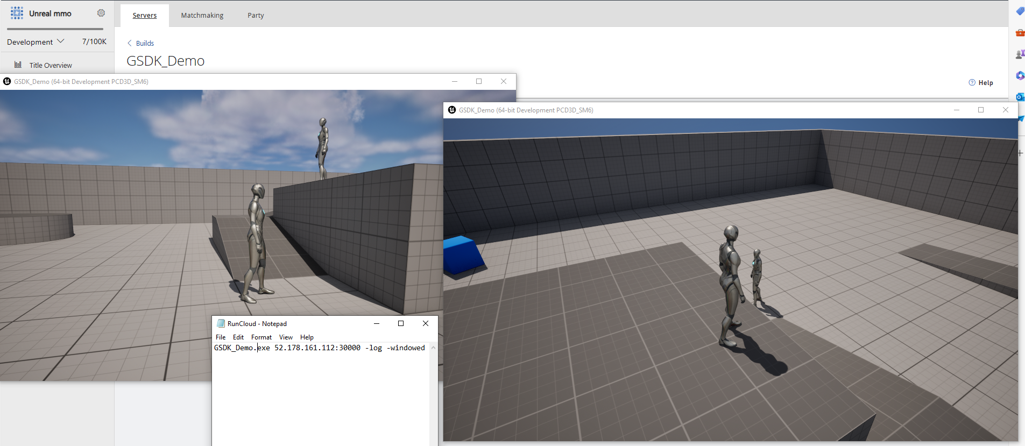This screenshot has height=446, width=1025.
Task: Open title settings gear icon
Action: pyautogui.click(x=101, y=13)
